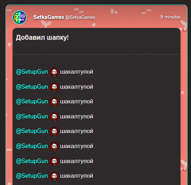
Task: Click the fourth SetupGun avatar icon
Action: [x=54, y=117]
